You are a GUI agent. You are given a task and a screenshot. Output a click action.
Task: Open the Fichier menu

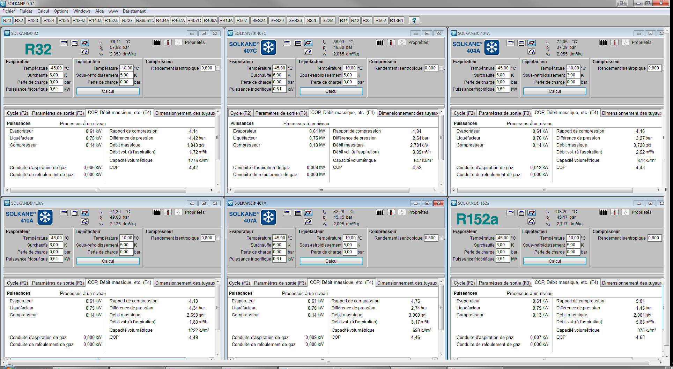click(x=8, y=11)
